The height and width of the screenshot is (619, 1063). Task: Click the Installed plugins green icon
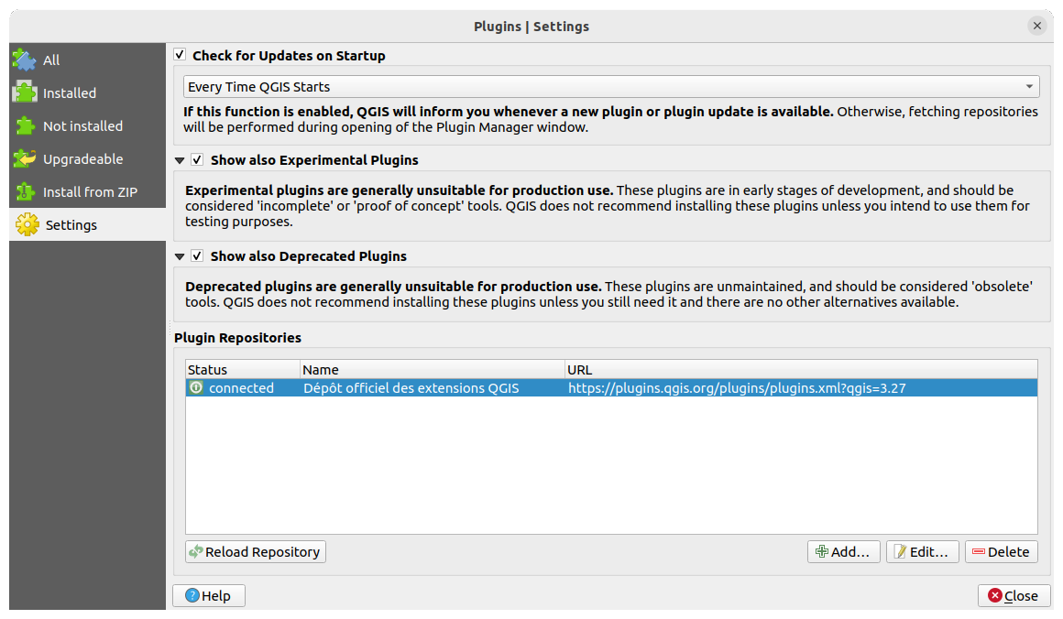25,92
